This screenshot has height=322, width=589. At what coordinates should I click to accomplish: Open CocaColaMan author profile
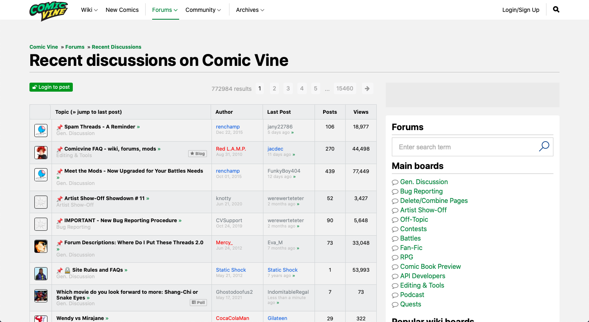pyautogui.click(x=232, y=318)
